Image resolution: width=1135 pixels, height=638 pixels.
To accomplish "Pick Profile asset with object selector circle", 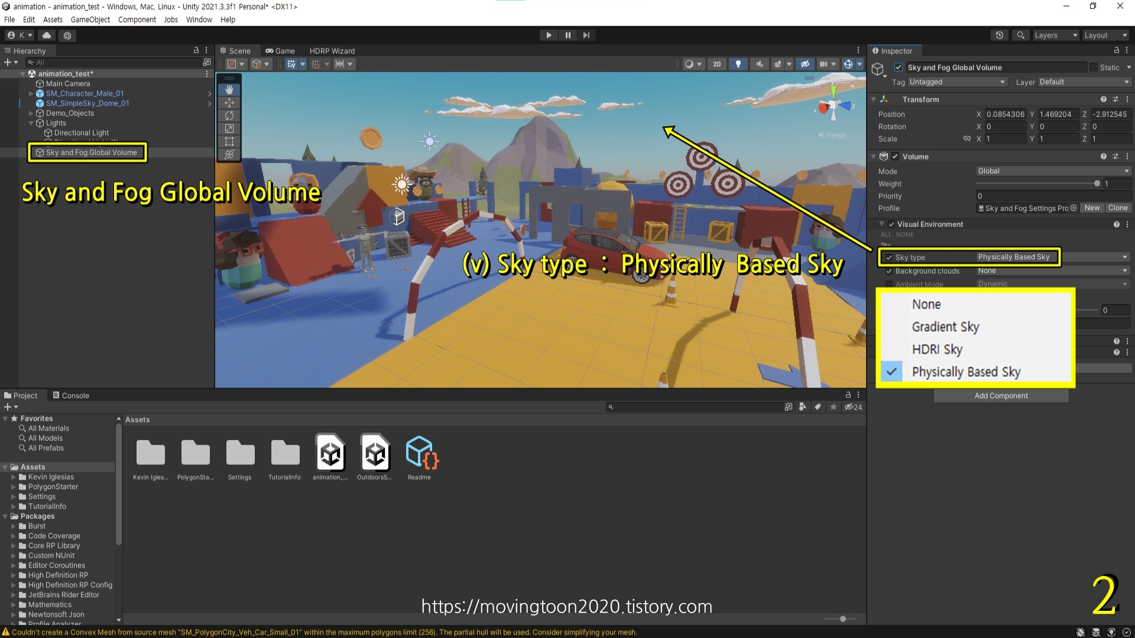I will point(1074,208).
